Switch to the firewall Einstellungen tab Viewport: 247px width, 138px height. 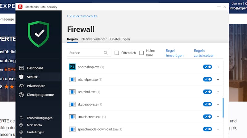(120, 39)
